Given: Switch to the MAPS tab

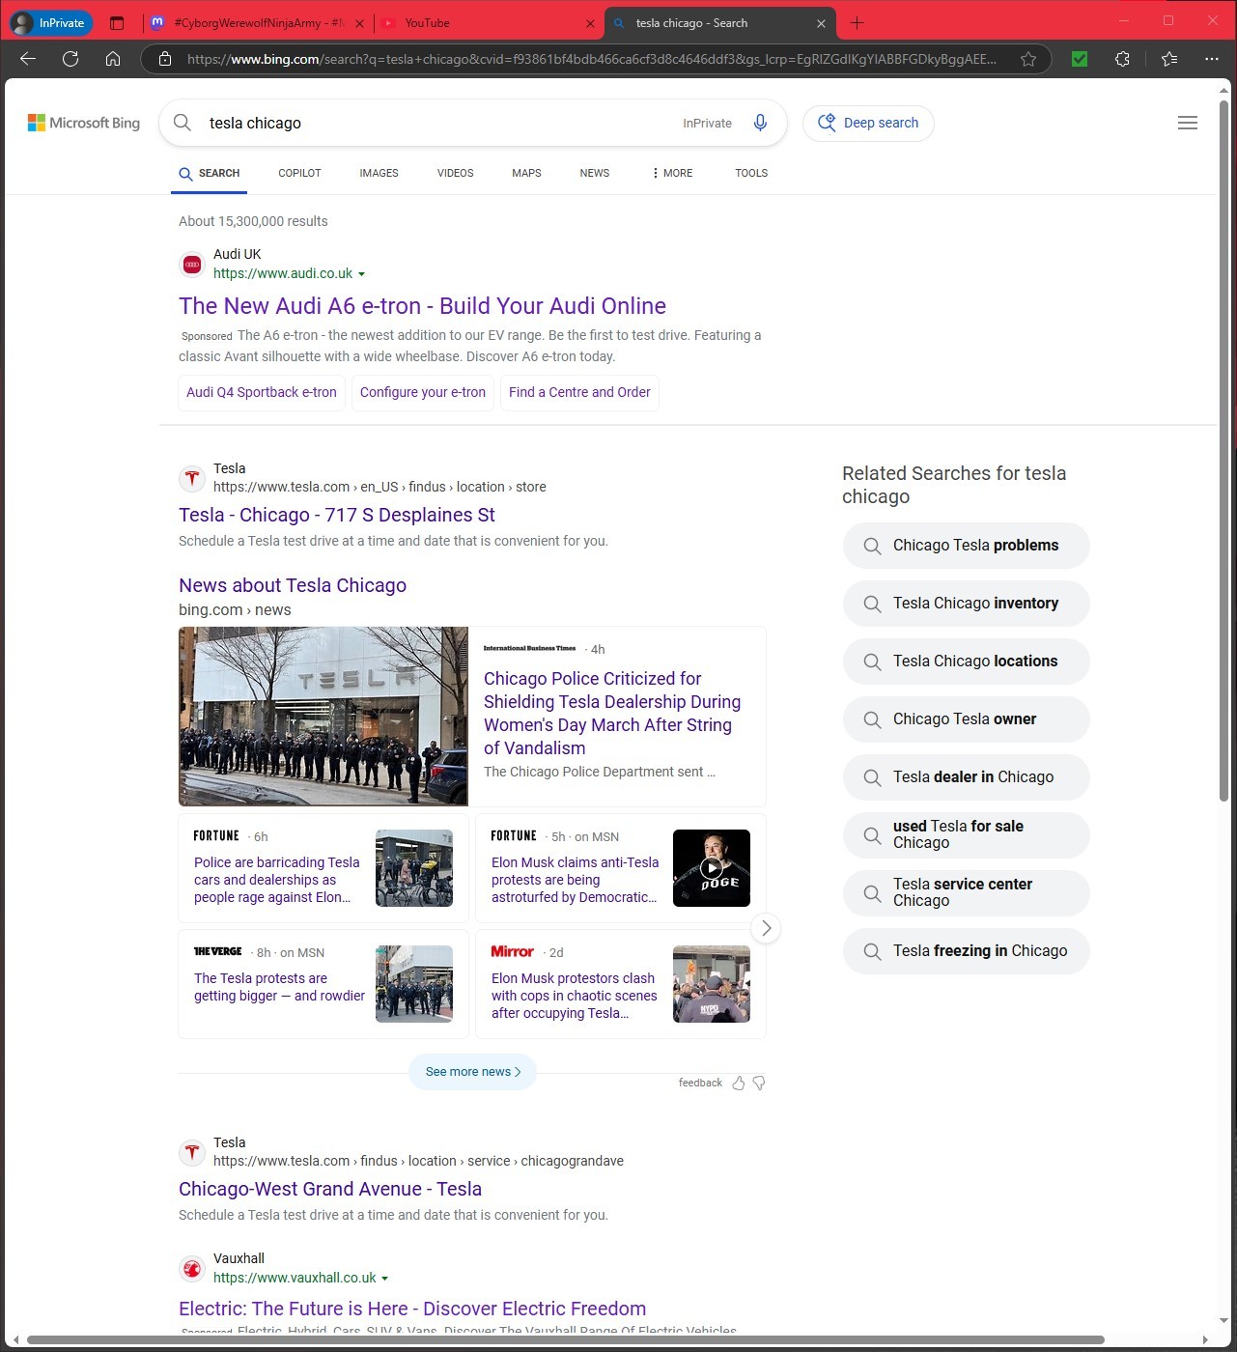Looking at the screenshot, I should click(526, 173).
